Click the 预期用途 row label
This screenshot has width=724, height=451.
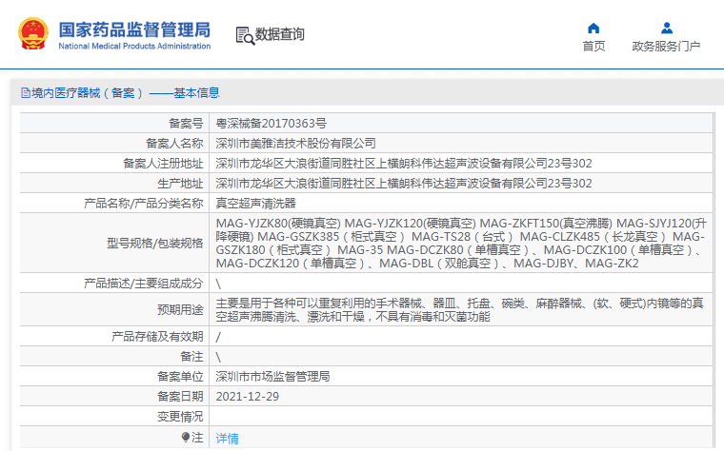pyautogui.click(x=180, y=310)
